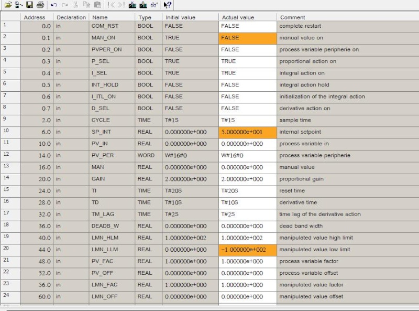Screen dimensions: 419x311
Task: Click the next error icon
Action: click(x=121, y=5)
